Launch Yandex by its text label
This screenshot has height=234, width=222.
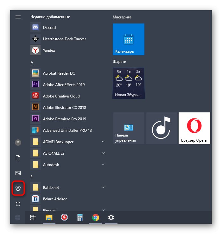click(49, 50)
